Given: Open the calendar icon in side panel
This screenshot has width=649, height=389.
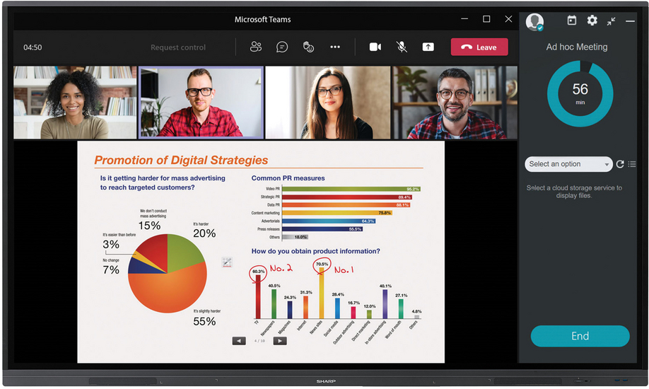Looking at the screenshot, I should pos(572,21).
